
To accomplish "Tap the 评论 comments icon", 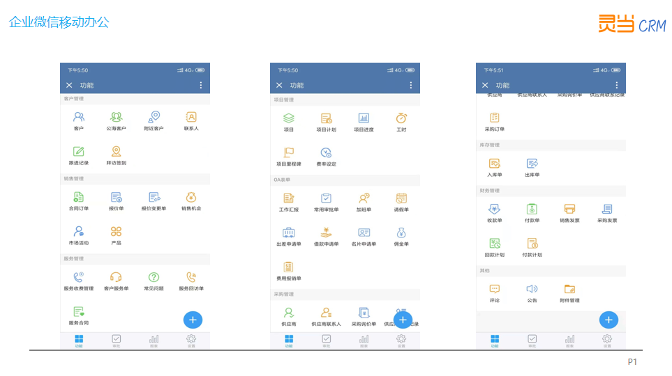I will point(495,289).
